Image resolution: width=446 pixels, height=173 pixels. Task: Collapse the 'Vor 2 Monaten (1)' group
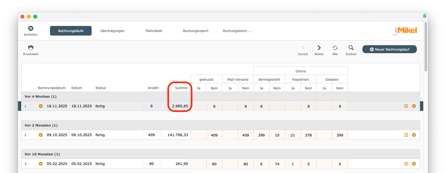click(41, 125)
